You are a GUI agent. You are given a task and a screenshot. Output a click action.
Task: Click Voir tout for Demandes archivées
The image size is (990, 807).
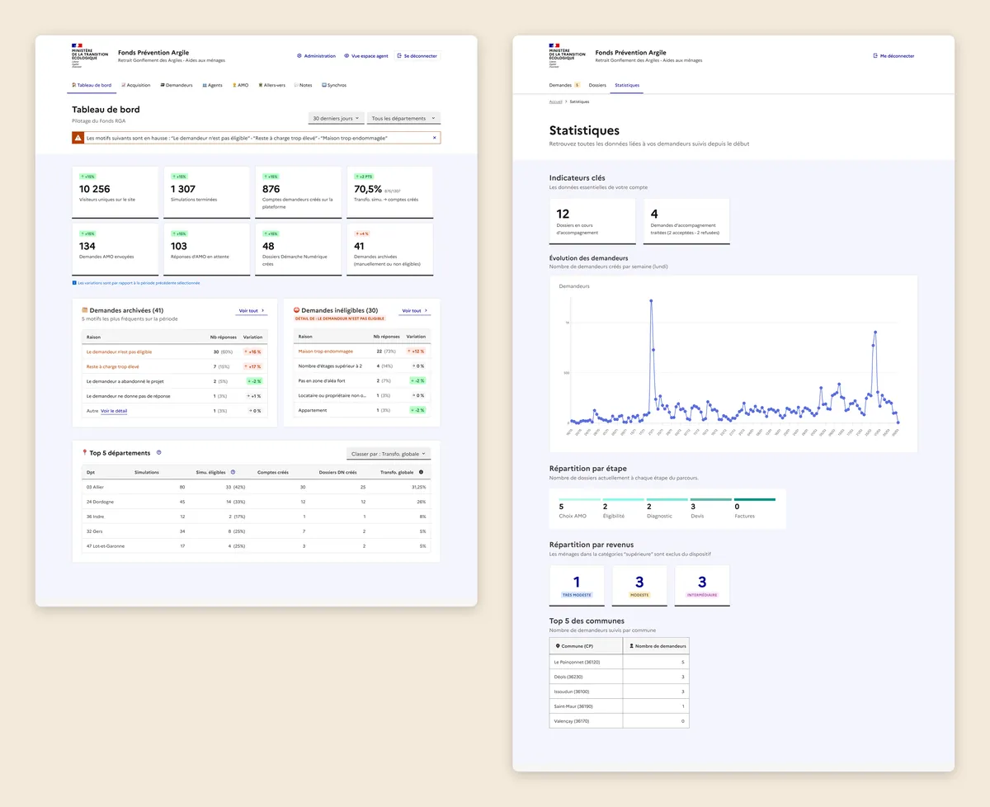coord(252,311)
